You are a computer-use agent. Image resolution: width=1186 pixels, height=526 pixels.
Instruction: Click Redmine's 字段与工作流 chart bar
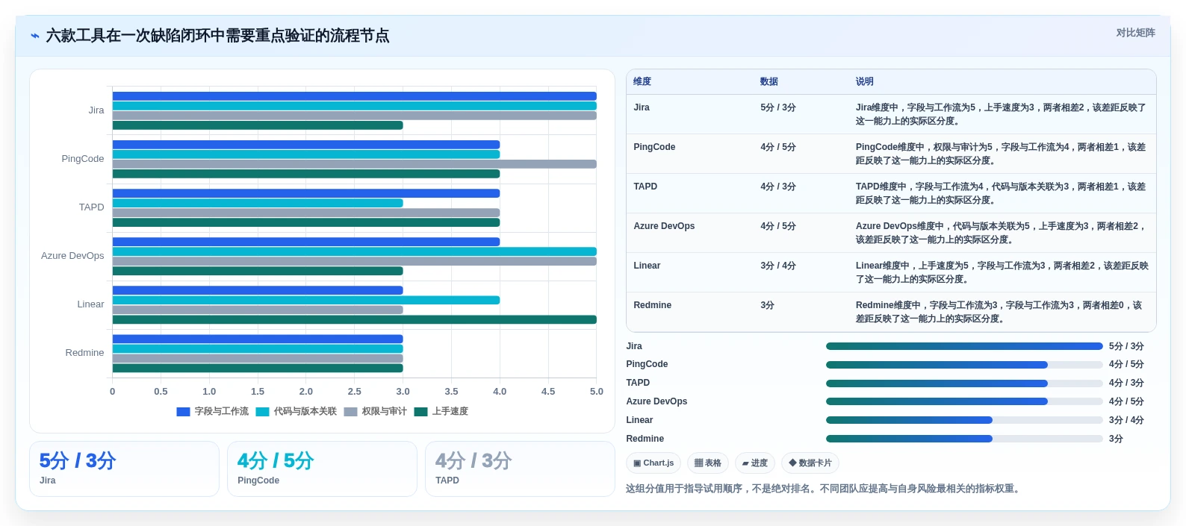(258, 339)
